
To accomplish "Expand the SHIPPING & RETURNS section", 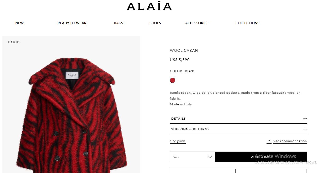I will pyautogui.click(x=238, y=129).
